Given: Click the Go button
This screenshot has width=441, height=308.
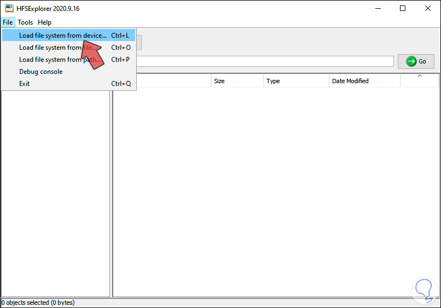Looking at the screenshot, I should [416, 61].
